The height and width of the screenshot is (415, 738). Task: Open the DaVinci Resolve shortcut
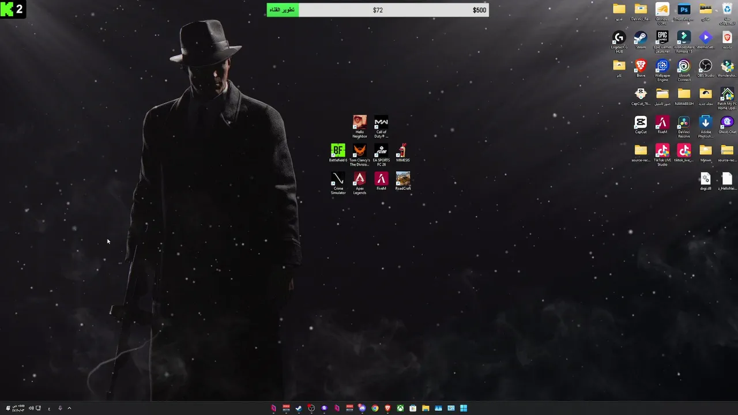tap(684, 127)
